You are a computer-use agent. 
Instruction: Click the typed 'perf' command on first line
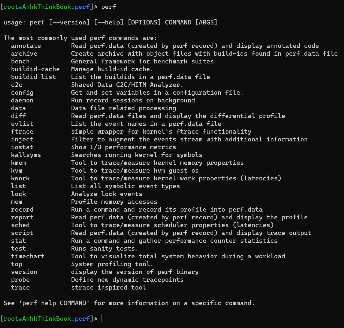click(x=109, y=7)
